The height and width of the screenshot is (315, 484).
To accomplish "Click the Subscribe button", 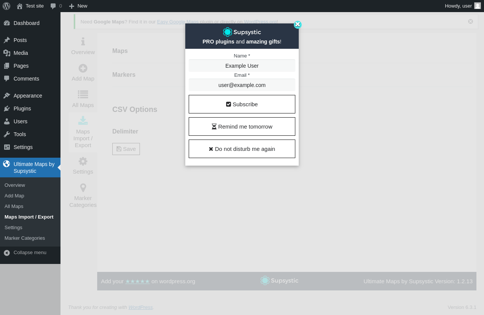I will [x=242, y=104].
